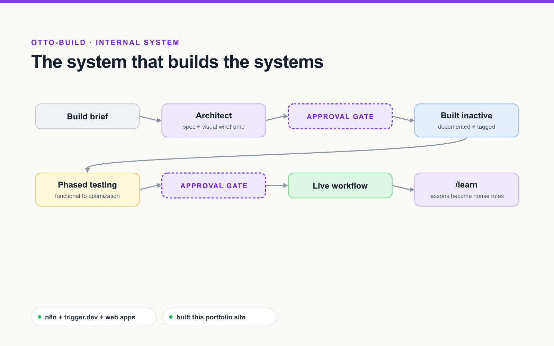Click the documented + tagged subtitle
554x346 pixels.
tap(466, 127)
